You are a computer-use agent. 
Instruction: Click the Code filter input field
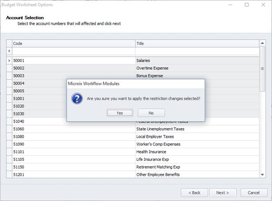click(73, 51)
